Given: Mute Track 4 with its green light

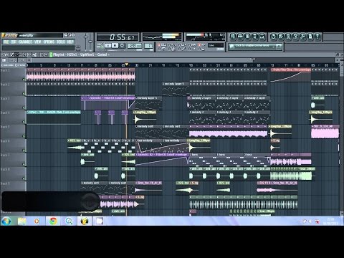Looking at the screenshot, I should pyautogui.click(x=24, y=122).
